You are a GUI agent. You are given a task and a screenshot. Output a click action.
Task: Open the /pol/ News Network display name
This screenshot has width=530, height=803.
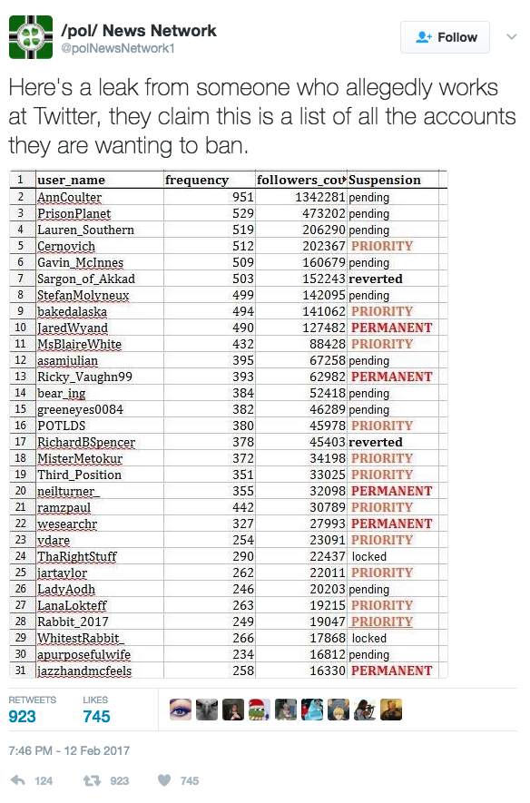[138, 31]
